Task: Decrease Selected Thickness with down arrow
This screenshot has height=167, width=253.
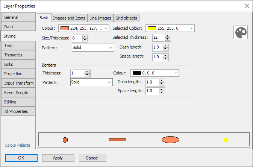Action: pos(167,39)
